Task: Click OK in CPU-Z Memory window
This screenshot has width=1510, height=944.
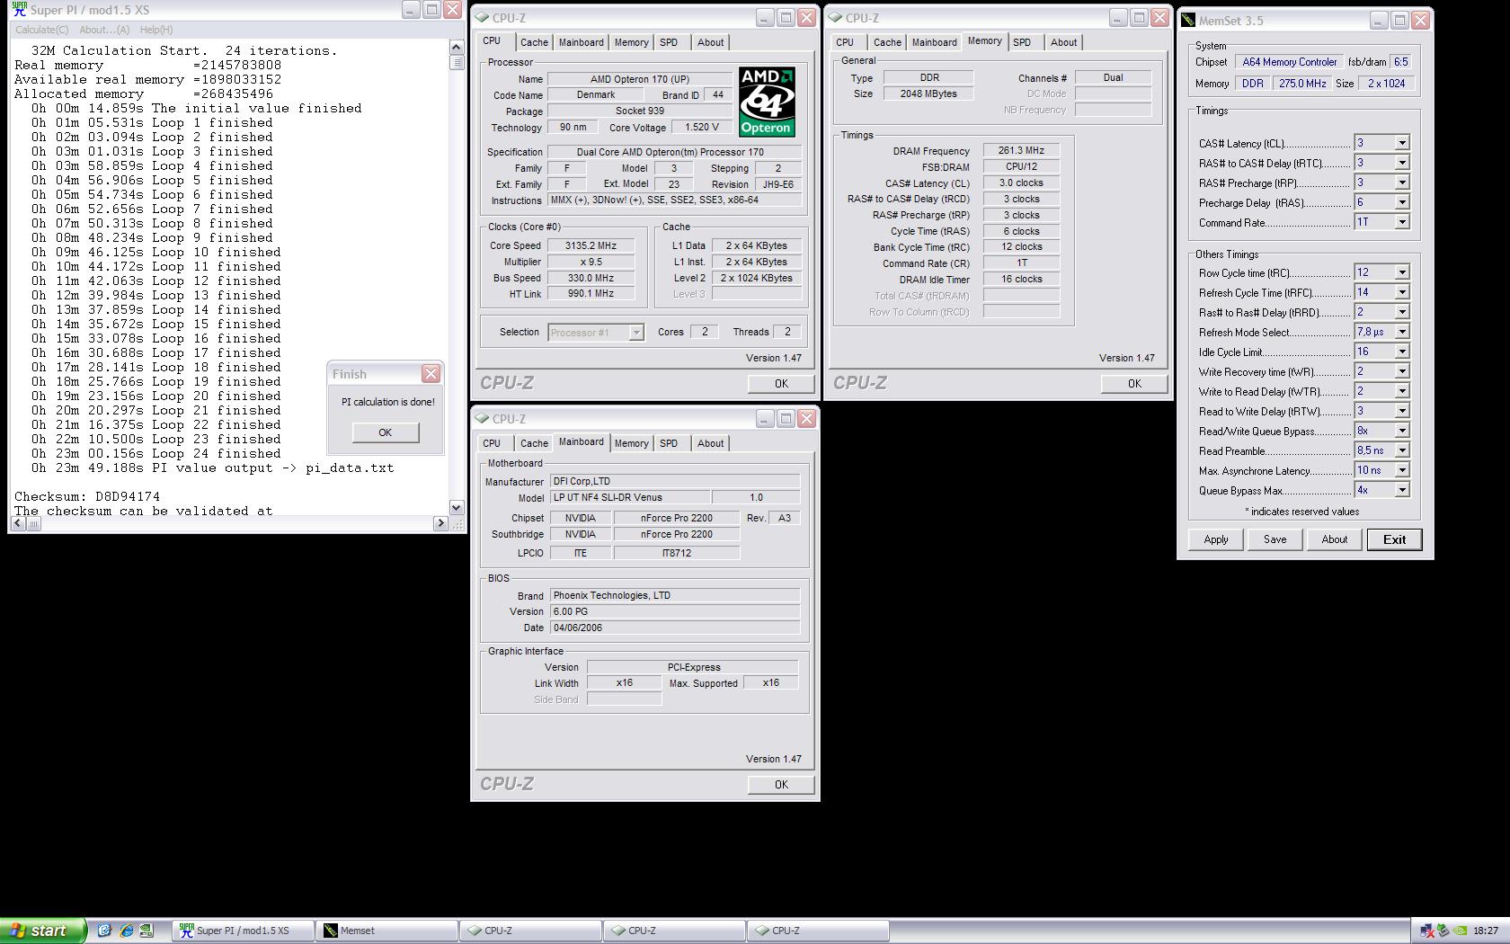Action: [x=1134, y=384]
